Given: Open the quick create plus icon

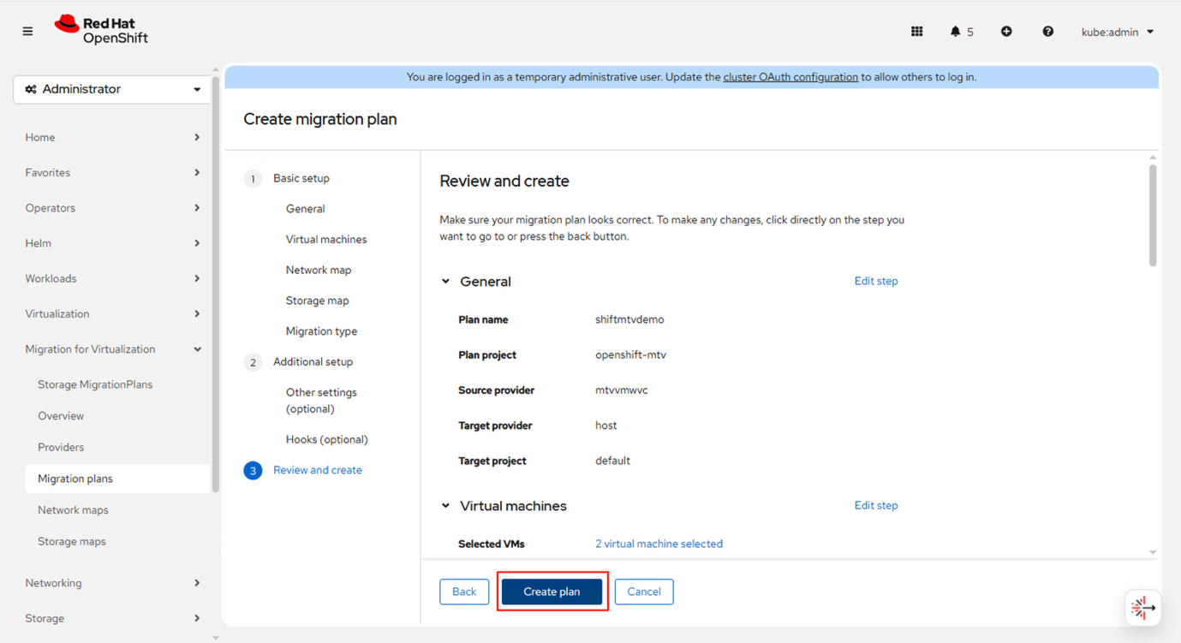Looking at the screenshot, I should [1006, 32].
